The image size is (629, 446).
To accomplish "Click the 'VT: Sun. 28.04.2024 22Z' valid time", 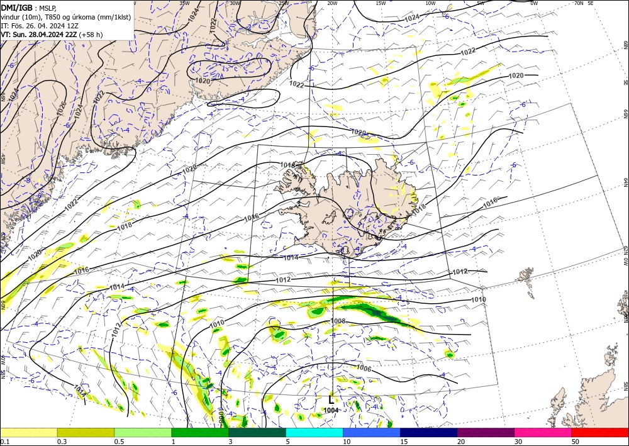I will coord(39,35).
